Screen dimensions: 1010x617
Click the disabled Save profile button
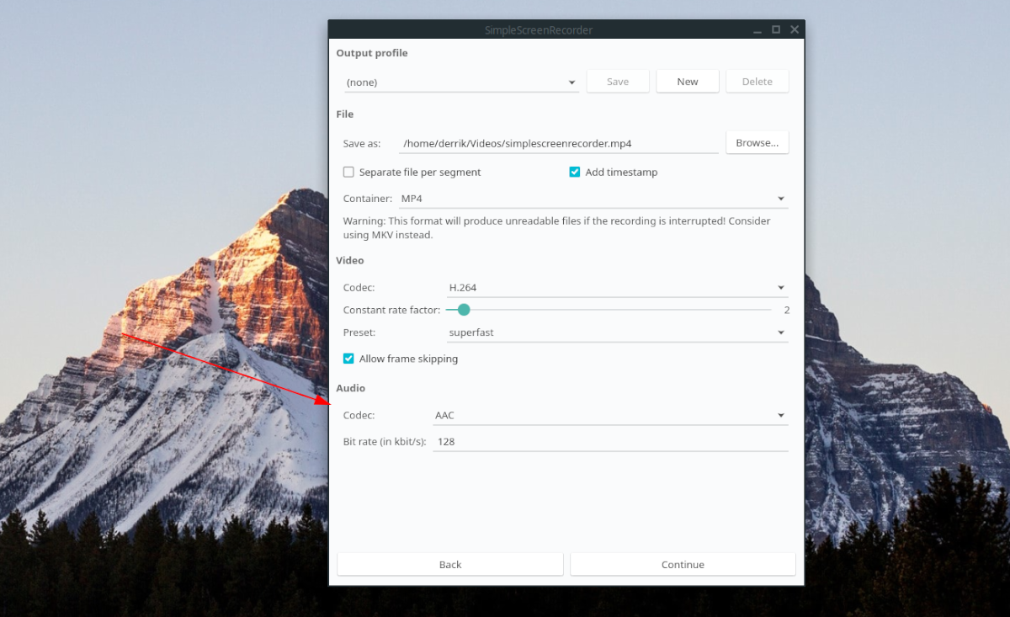[618, 82]
